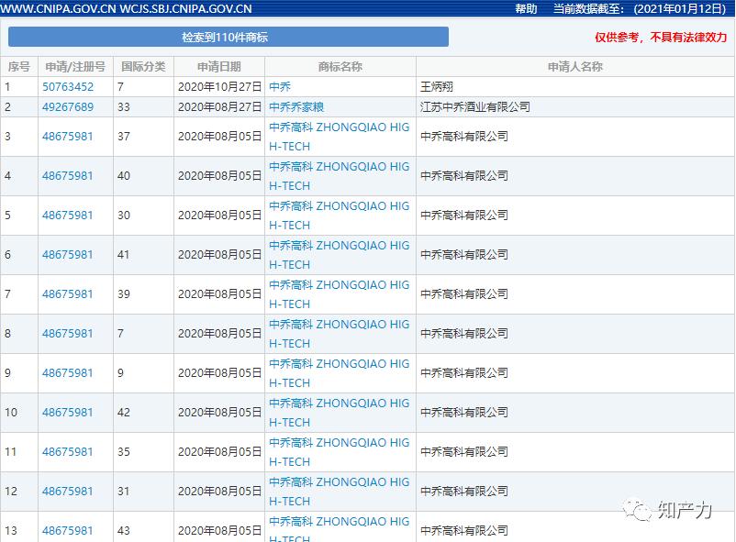Open 中乔高科 ZHONGQIAO HIGH-TECH in row 3
This screenshot has height=542, width=736.
tap(339, 137)
